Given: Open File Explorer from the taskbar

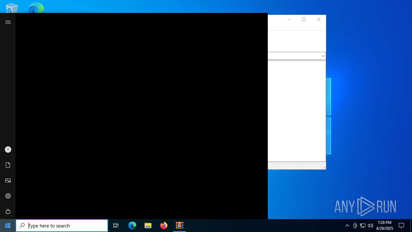Looking at the screenshot, I should tap(148, 226).
